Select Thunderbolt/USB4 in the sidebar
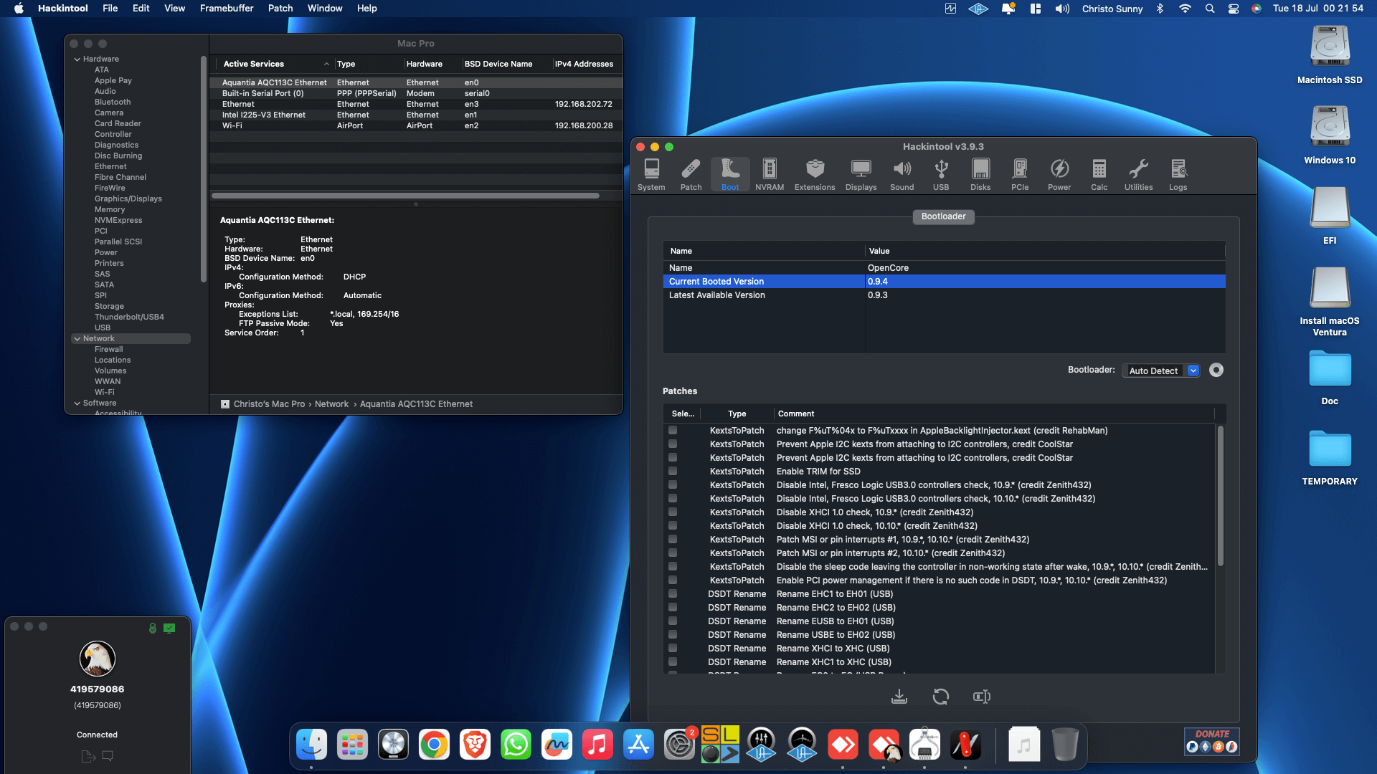The height and width of the screenshot is (774, 1377). pos(129,317)
